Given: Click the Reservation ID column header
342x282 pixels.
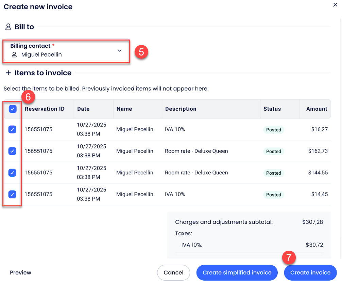Looking at the screenshot, I should (x=45, y=109).
